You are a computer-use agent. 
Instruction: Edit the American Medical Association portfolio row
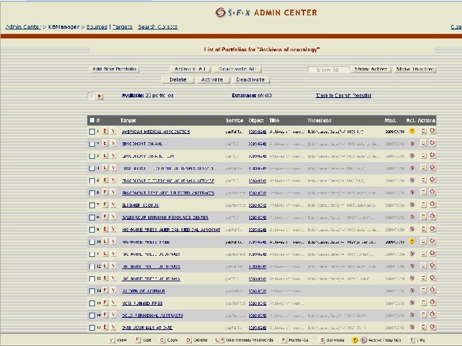[105, 131]
